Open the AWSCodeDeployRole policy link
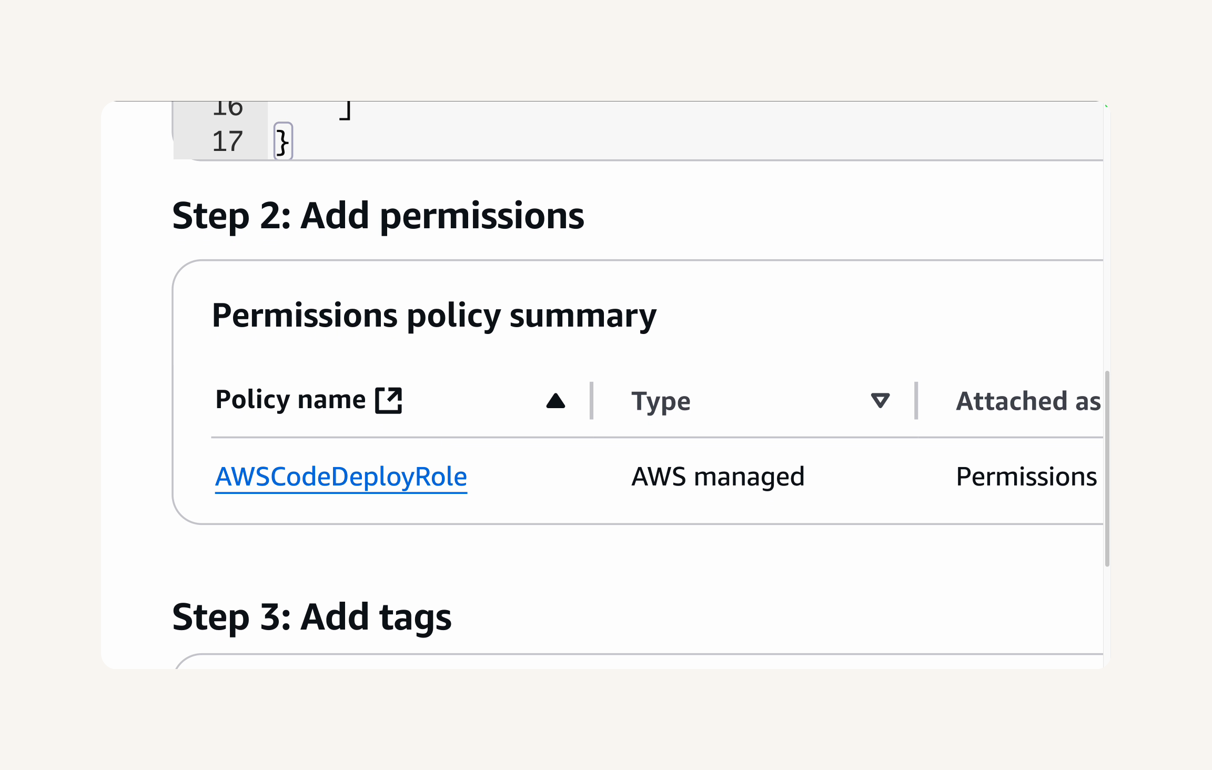The image size is (1212, 770). [x=341, y=477]
